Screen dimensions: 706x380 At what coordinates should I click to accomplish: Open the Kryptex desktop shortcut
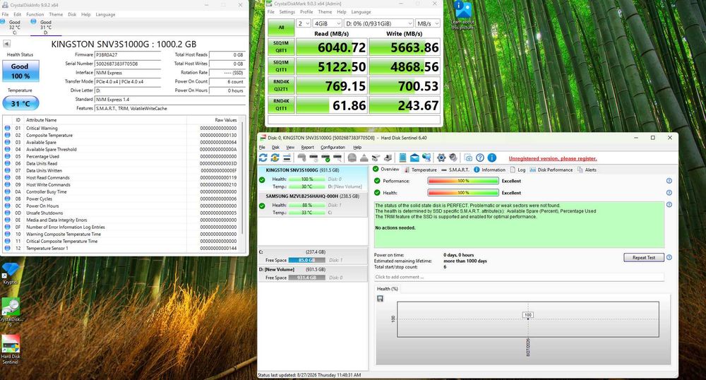point(10,273)
